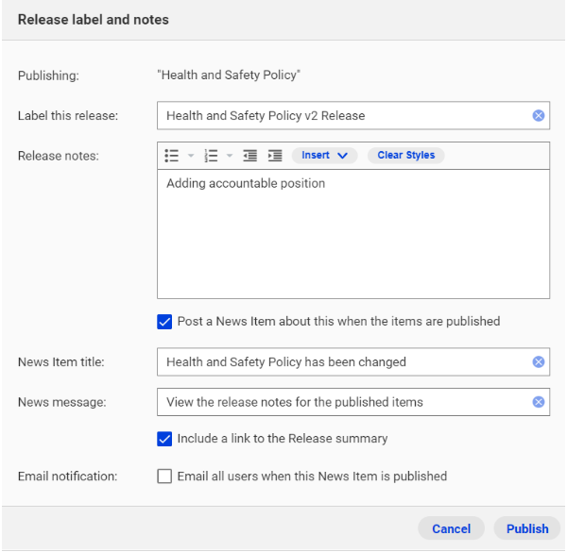Focus the Release notes text area

(x=353, y=234)
